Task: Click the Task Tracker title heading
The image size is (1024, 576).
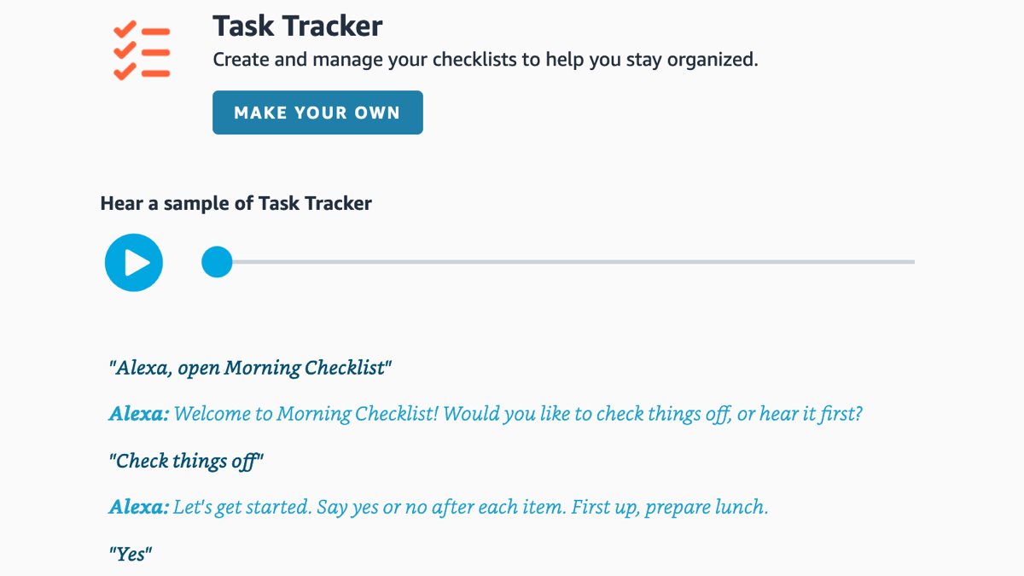Action: click(298, 26)
